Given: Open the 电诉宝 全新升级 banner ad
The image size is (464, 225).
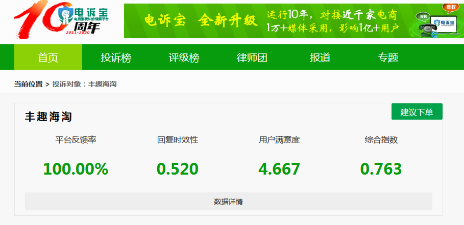Looking at the screenshot, I should (x=294, y=21).
